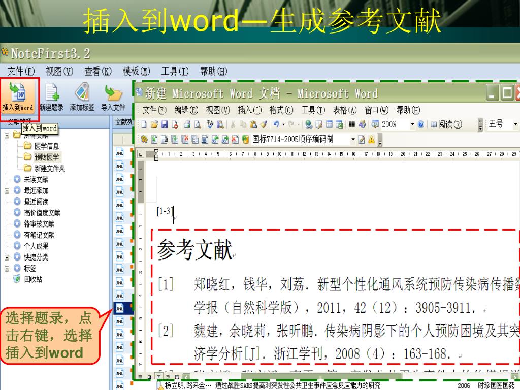The width and height of the screenshot is (520, 390).
Task: Open the NoteFirst 文件(F) menu
Action: click(21, 71)
